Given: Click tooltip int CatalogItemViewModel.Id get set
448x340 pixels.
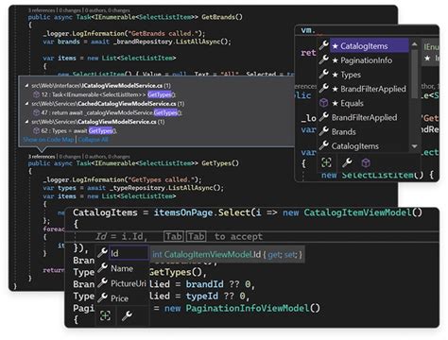Looking at the screenshot, I should click(227, 254).
